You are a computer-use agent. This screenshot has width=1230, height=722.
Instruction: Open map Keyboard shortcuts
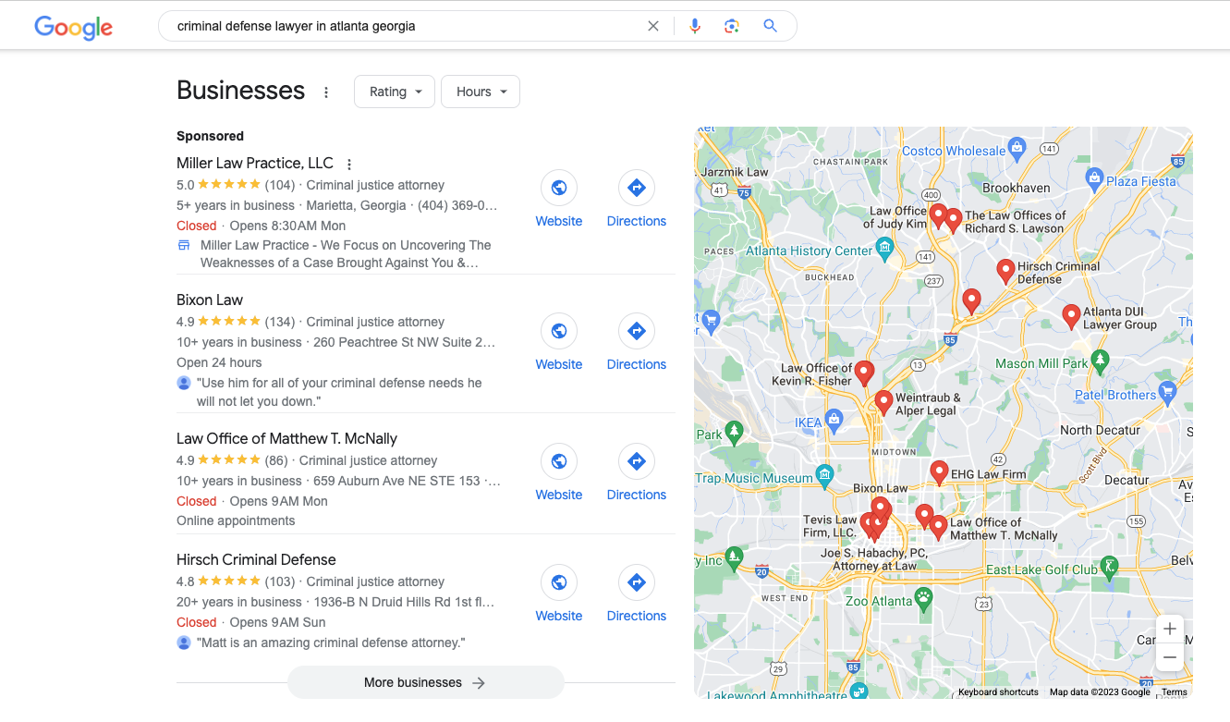coord(998,691)
